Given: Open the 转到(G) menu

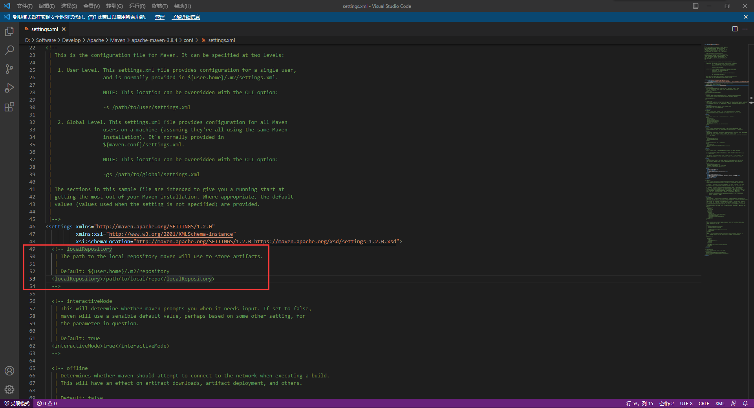Looking at the screenshot, I should click(x=114, y=6).
